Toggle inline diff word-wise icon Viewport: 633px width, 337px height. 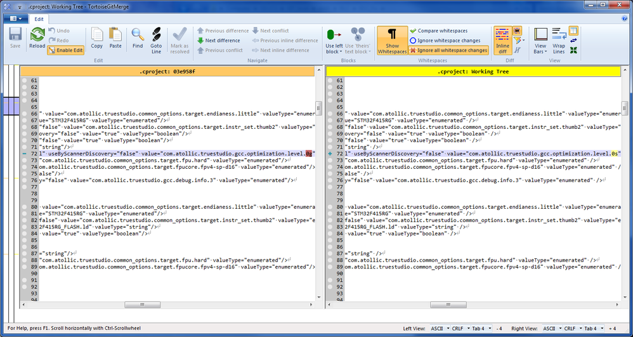click(x=517, y=30)
